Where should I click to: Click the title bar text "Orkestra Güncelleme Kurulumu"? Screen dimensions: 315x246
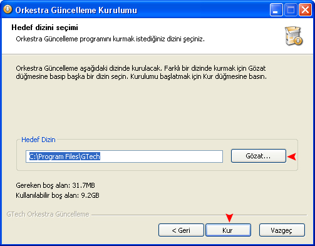76,10
